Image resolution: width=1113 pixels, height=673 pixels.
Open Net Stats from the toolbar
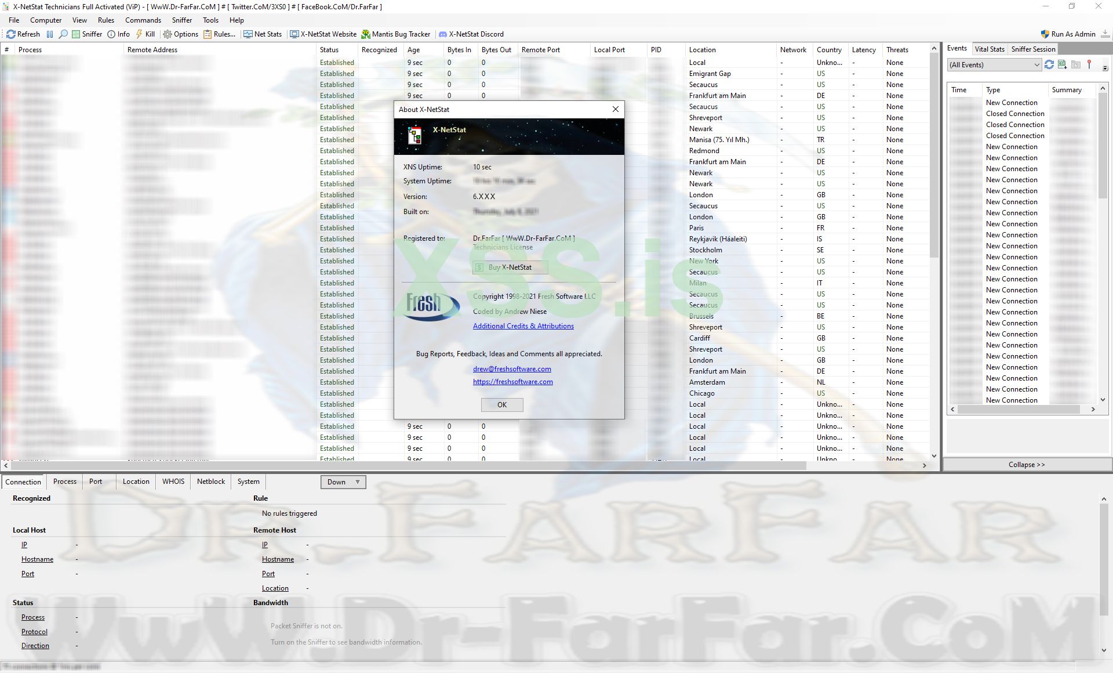pyautogui.click(x=248, y=34)
